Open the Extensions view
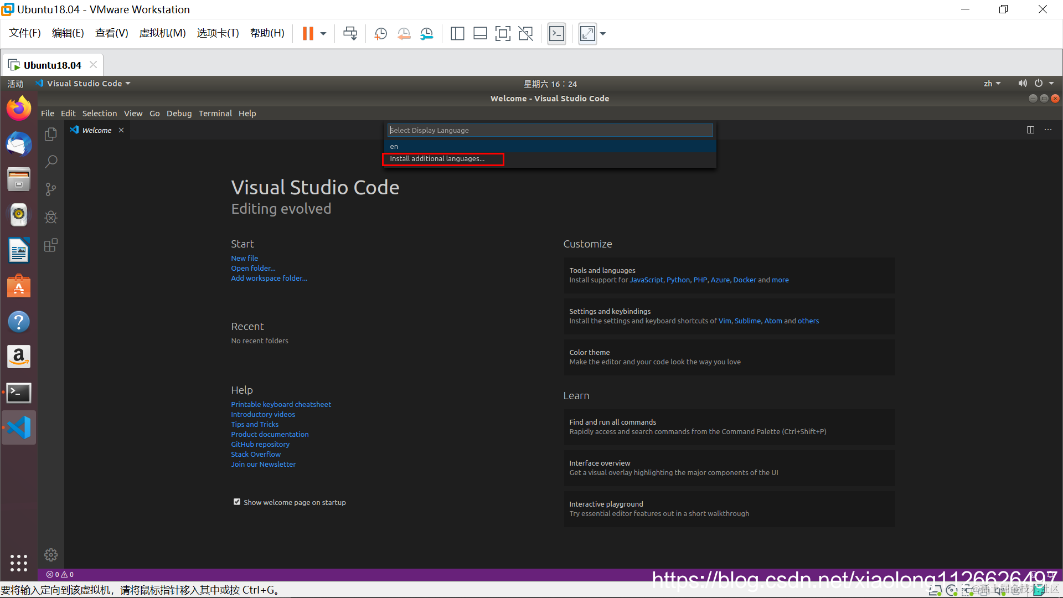 pyautogui.click(x=51, y=245)
